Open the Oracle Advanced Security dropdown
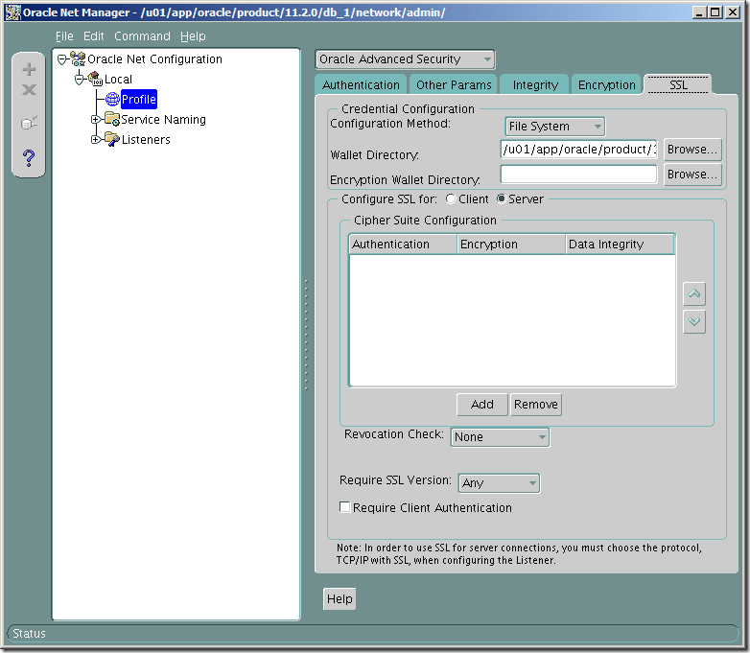 coord(405,59)
